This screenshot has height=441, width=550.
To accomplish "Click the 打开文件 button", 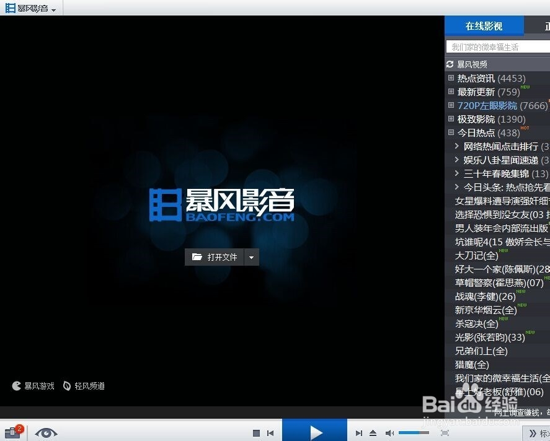I will 215,257.
